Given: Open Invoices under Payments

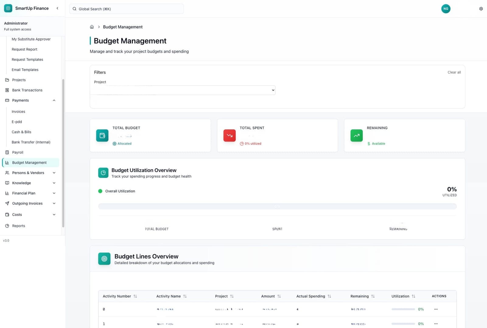Looking at the screenshot, I should pyautogui.click(x=18, y=112).
